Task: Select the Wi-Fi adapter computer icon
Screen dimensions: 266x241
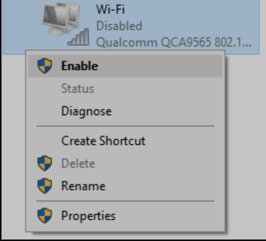Action: 61,19
